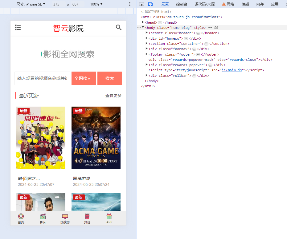Click the 查看更多 link
This screenshot has height=239, width=287.
click(x=113, y=96)
